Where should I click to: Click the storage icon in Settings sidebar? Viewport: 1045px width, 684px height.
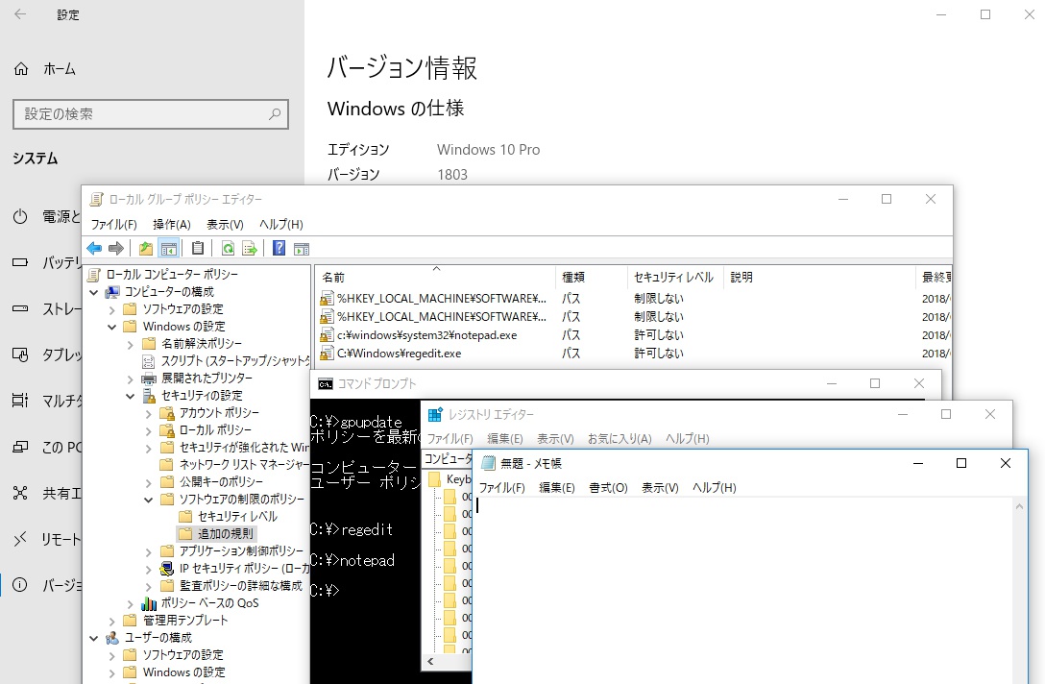[21, 308]
